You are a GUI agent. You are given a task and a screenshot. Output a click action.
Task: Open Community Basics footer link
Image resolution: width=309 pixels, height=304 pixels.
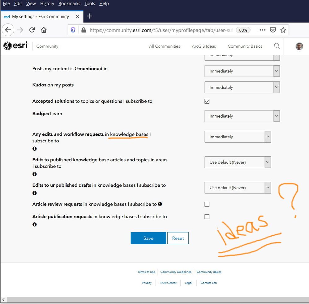tap(209, 272)
